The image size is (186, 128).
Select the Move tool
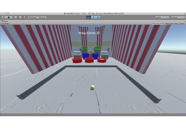pyautogui.click(x=8, y=18)
